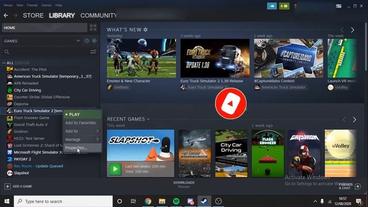Viewport: 368px width, 207px height.
Task: Select Grand Theft Auto V
Action: [x=30, y=125]
